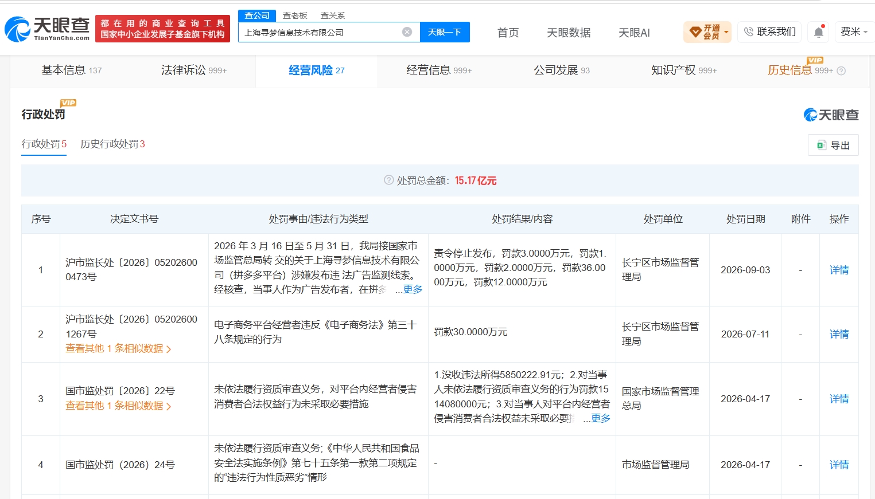875x499 pixels.
Task: Click the help icon next to 历史信息
Action: pyautogui.click(x=841, y=71)
